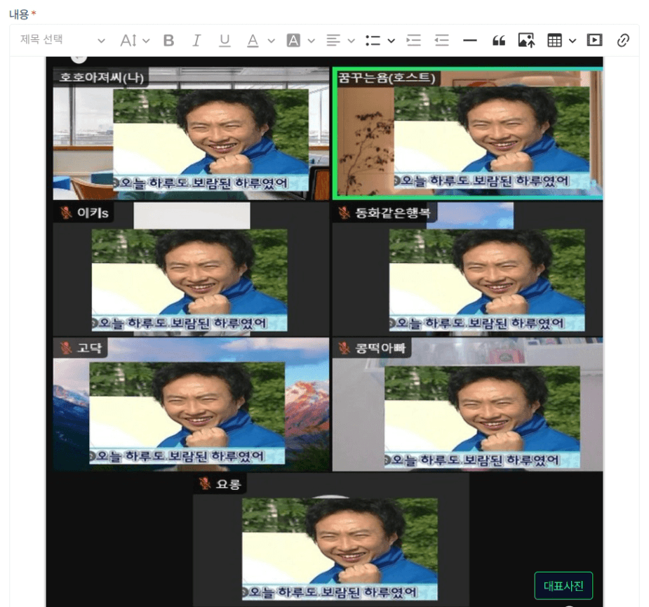The width and height of the screenshot is (649, 607).
Task: Click the text alignment icon
Action: point(333,41)
